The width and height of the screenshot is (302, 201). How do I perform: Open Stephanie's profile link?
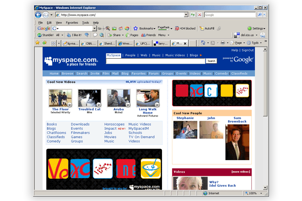185,118
